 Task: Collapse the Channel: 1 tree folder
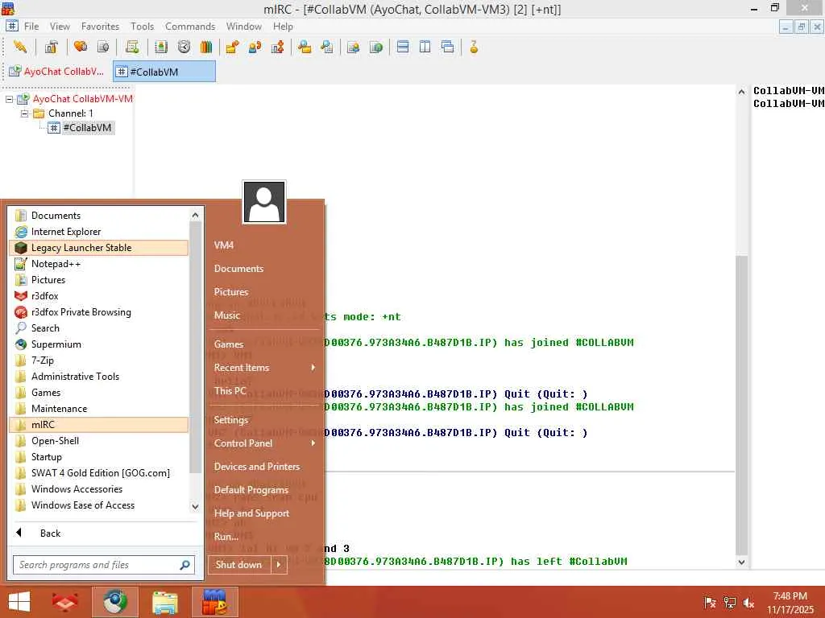[x=24, y=113]
